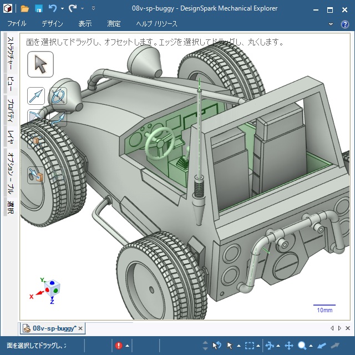Expand the undo history dropdown arrow
The height and width of the screenshot is (355, 355).
(x=62, y=9)
